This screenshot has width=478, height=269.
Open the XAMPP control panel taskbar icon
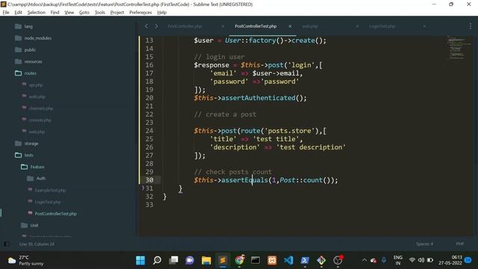click(x=272, y=260)
